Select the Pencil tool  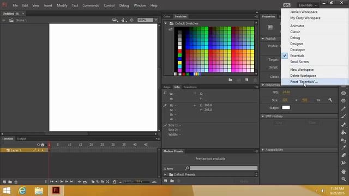coord(344,108)
